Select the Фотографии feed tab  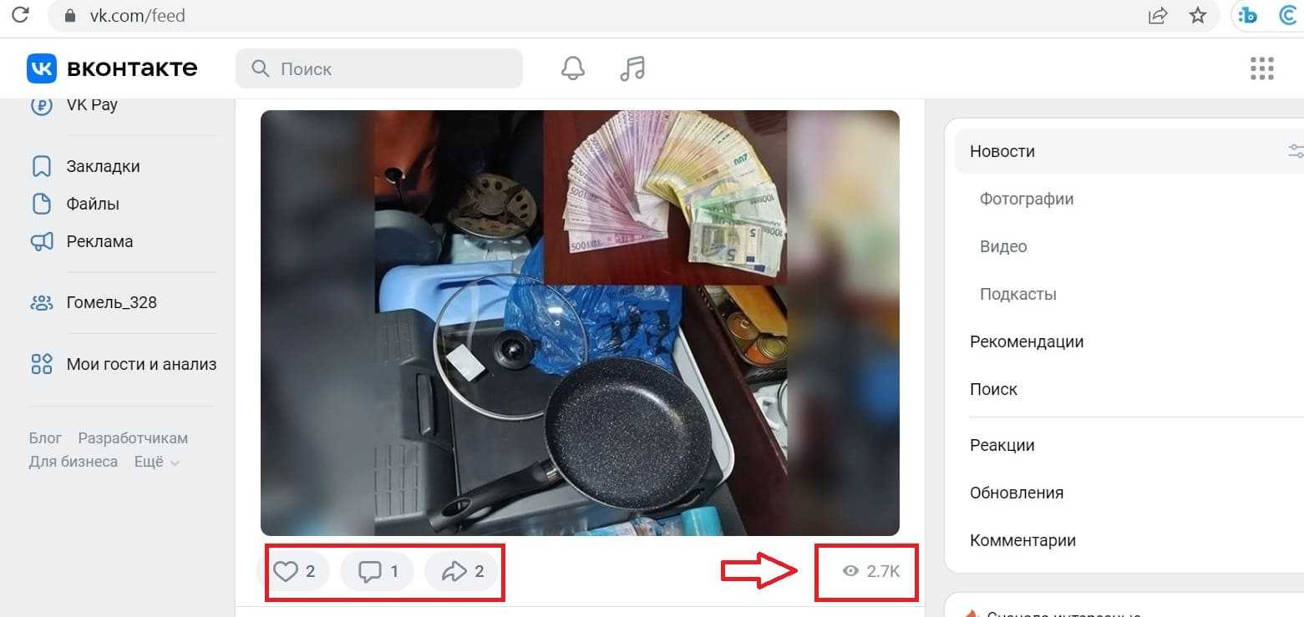click(x=1027, y=199)
